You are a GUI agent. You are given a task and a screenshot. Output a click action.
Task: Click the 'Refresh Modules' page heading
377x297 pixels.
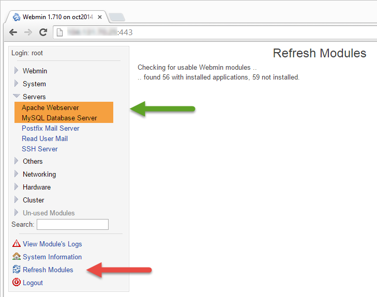320,53
